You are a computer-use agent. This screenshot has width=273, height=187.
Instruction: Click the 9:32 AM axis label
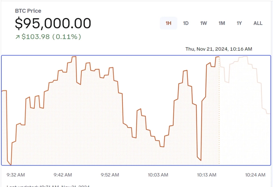(16, 175)
